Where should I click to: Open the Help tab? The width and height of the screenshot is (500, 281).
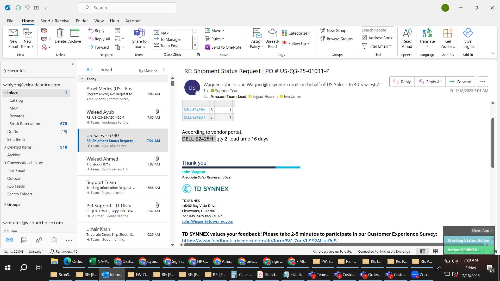(114, 21)
